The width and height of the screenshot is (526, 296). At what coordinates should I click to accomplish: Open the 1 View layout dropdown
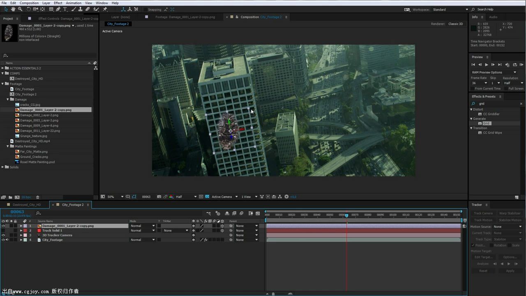[x=249, y=197]
